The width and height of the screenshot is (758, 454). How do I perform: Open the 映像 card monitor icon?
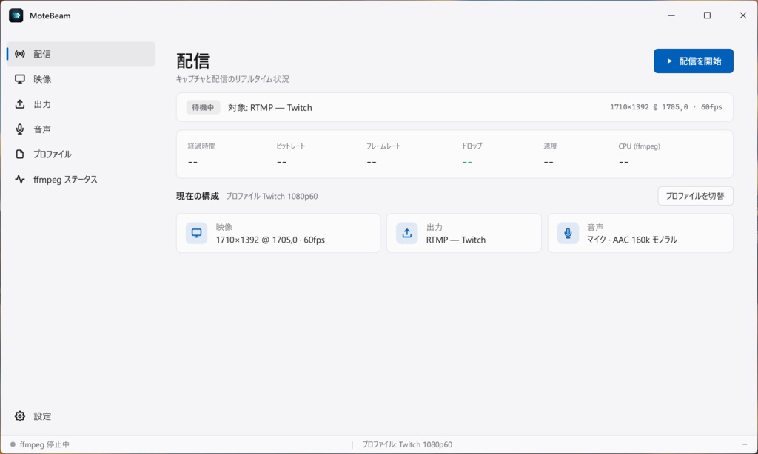(197, 233)
